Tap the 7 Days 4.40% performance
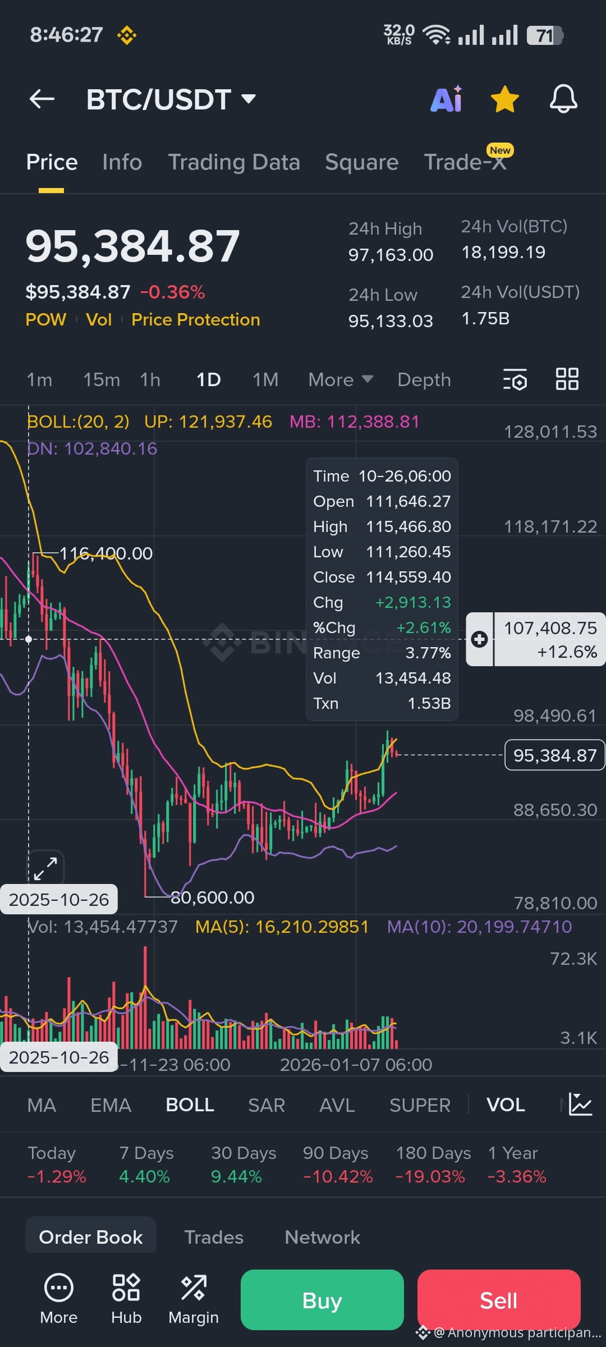Image resolution: width=606 pixels, height=1347 pixels. coord(146,1165)
